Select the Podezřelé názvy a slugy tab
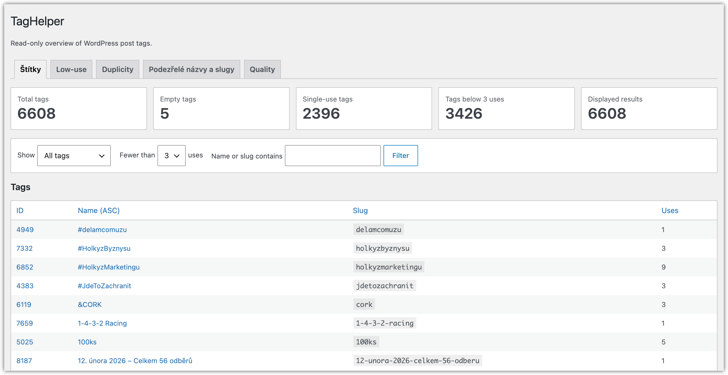 click(x=191, y=69)
